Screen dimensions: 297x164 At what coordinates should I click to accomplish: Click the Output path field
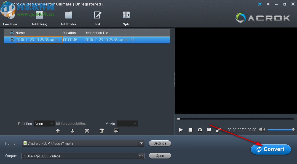point(80,156)
